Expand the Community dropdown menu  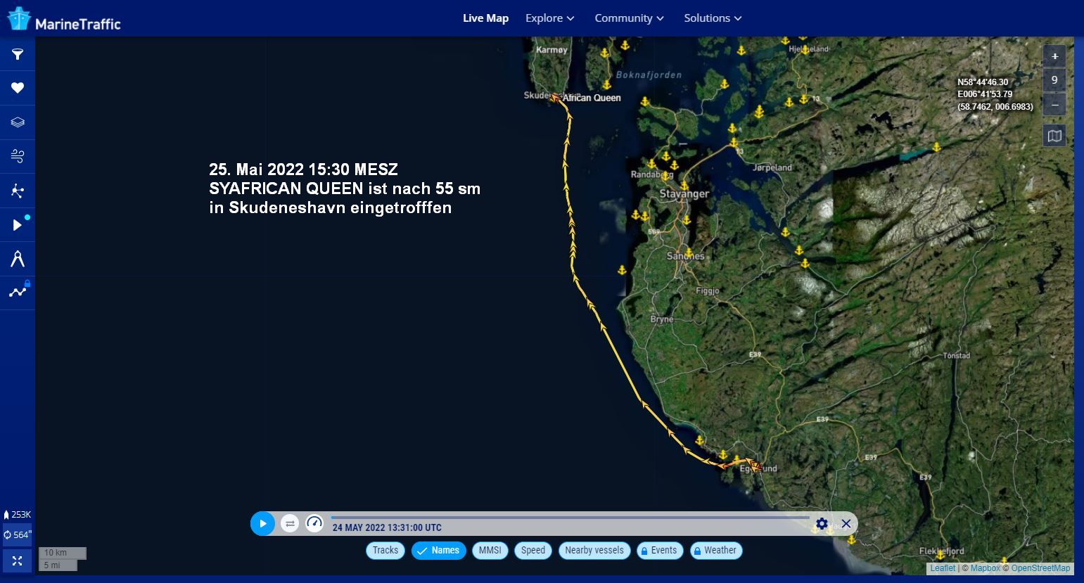point(629,18)
